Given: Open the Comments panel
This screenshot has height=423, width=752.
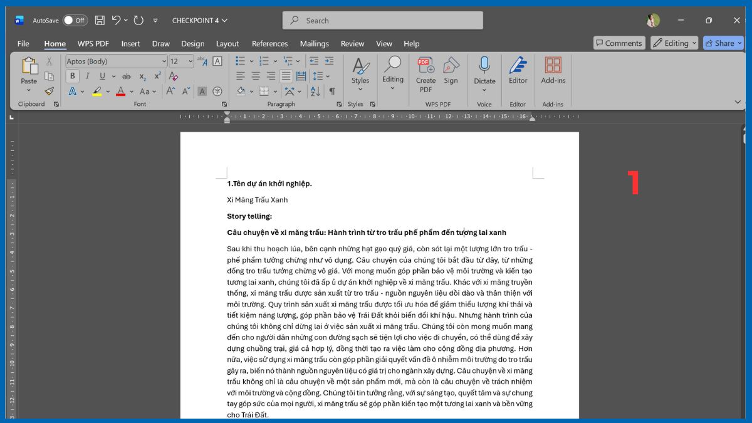Looking at the screenshot, I should pos(619,43).
